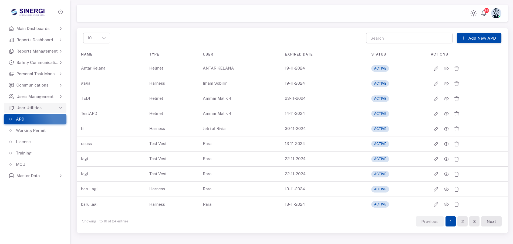Delete the last baru lagi entry
This screenshot has width=513, height=244.
tap(457, 204)
